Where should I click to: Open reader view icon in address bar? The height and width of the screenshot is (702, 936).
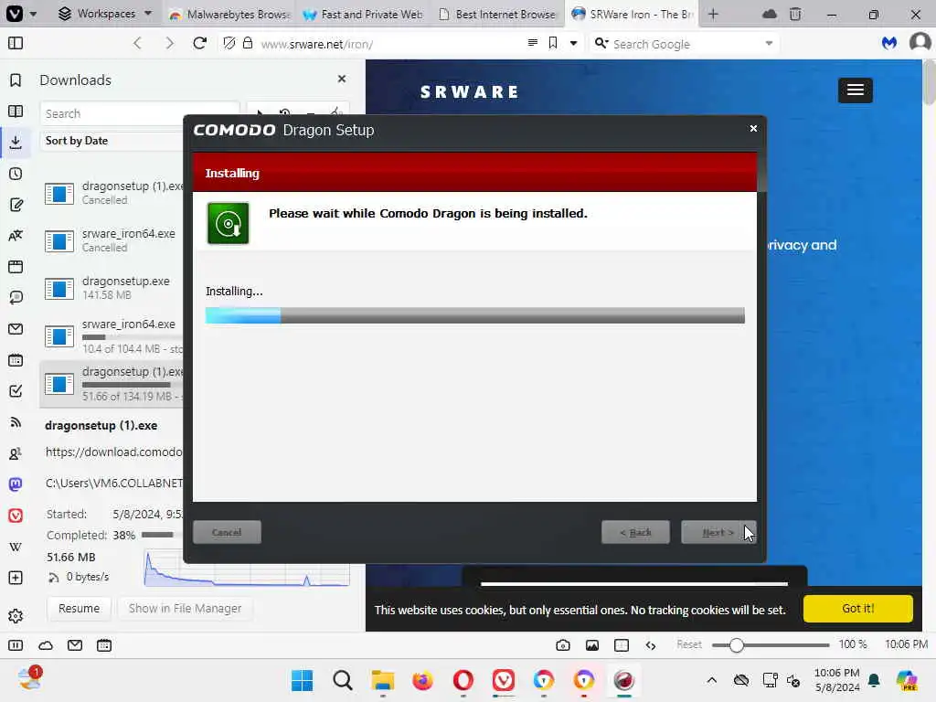(533, 43)
